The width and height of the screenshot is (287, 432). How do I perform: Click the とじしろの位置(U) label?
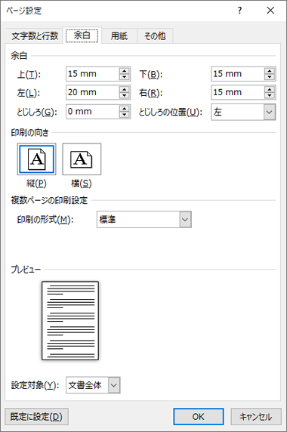[x=171, y=112]
